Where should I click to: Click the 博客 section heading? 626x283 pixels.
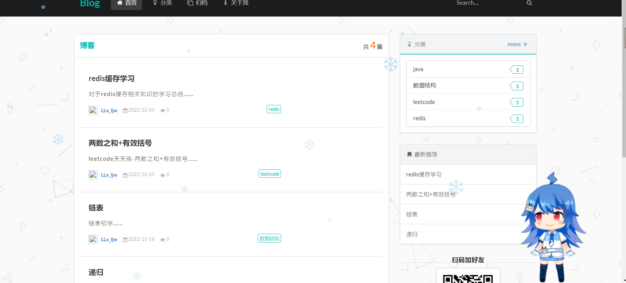point(87,46)
